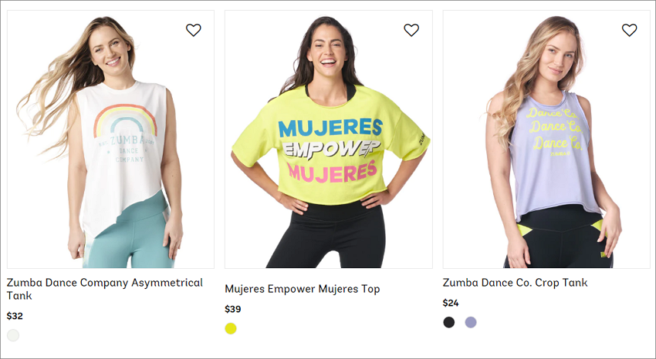The height and width of the screenshot is (359, 656).
Task: Select the black color for Crop Tank
Action: (x=449, y=322)
